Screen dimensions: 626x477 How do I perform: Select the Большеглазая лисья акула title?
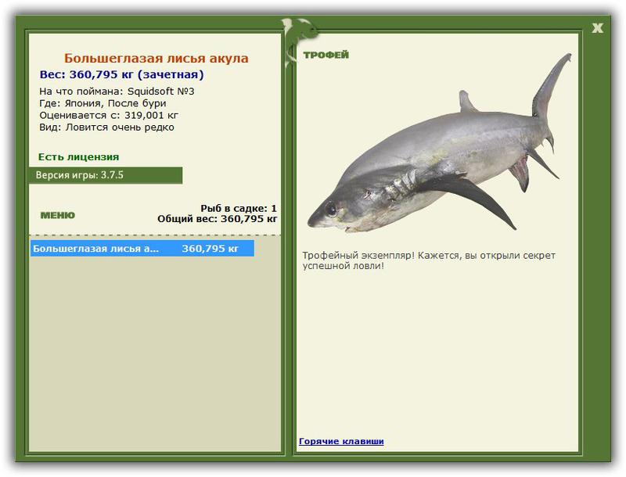click(x=156, y=58)
